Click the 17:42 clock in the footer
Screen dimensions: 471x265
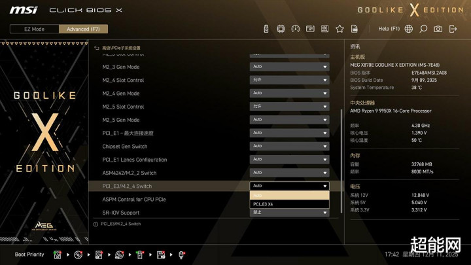tap(392, 255)
